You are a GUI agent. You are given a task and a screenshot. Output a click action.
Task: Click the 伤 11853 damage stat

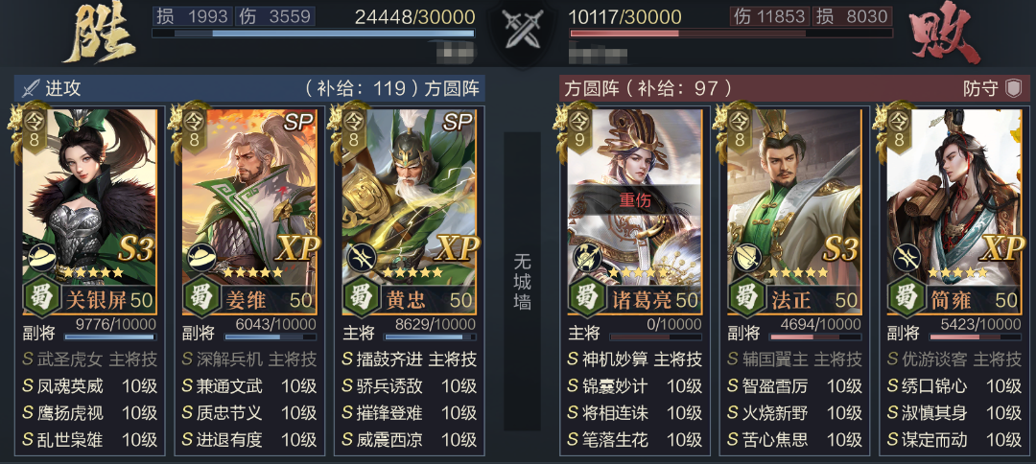(x=769, y=16)
